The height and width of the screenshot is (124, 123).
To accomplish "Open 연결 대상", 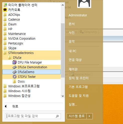I will point(75,60).
